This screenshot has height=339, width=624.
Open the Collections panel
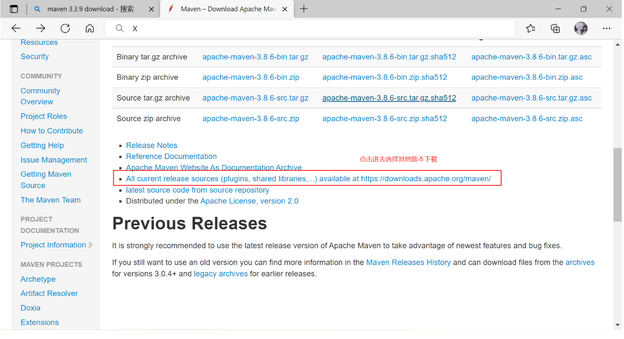555,29
